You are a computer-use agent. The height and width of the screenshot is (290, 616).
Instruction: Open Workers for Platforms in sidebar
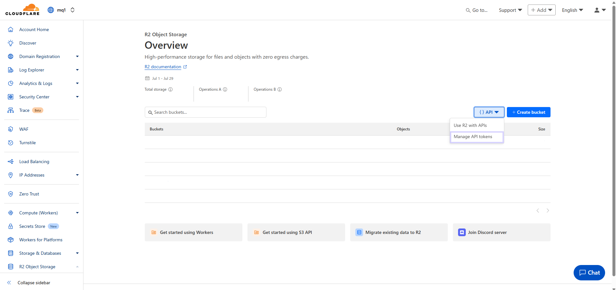41,240
